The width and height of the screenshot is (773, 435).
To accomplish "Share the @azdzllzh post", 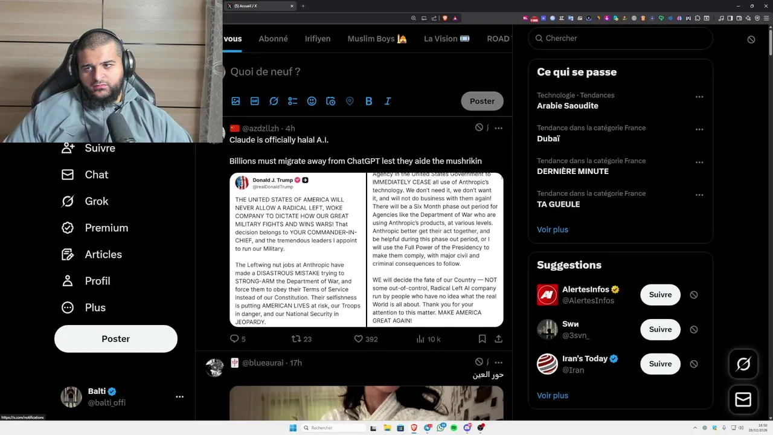I will click(499, 339).
